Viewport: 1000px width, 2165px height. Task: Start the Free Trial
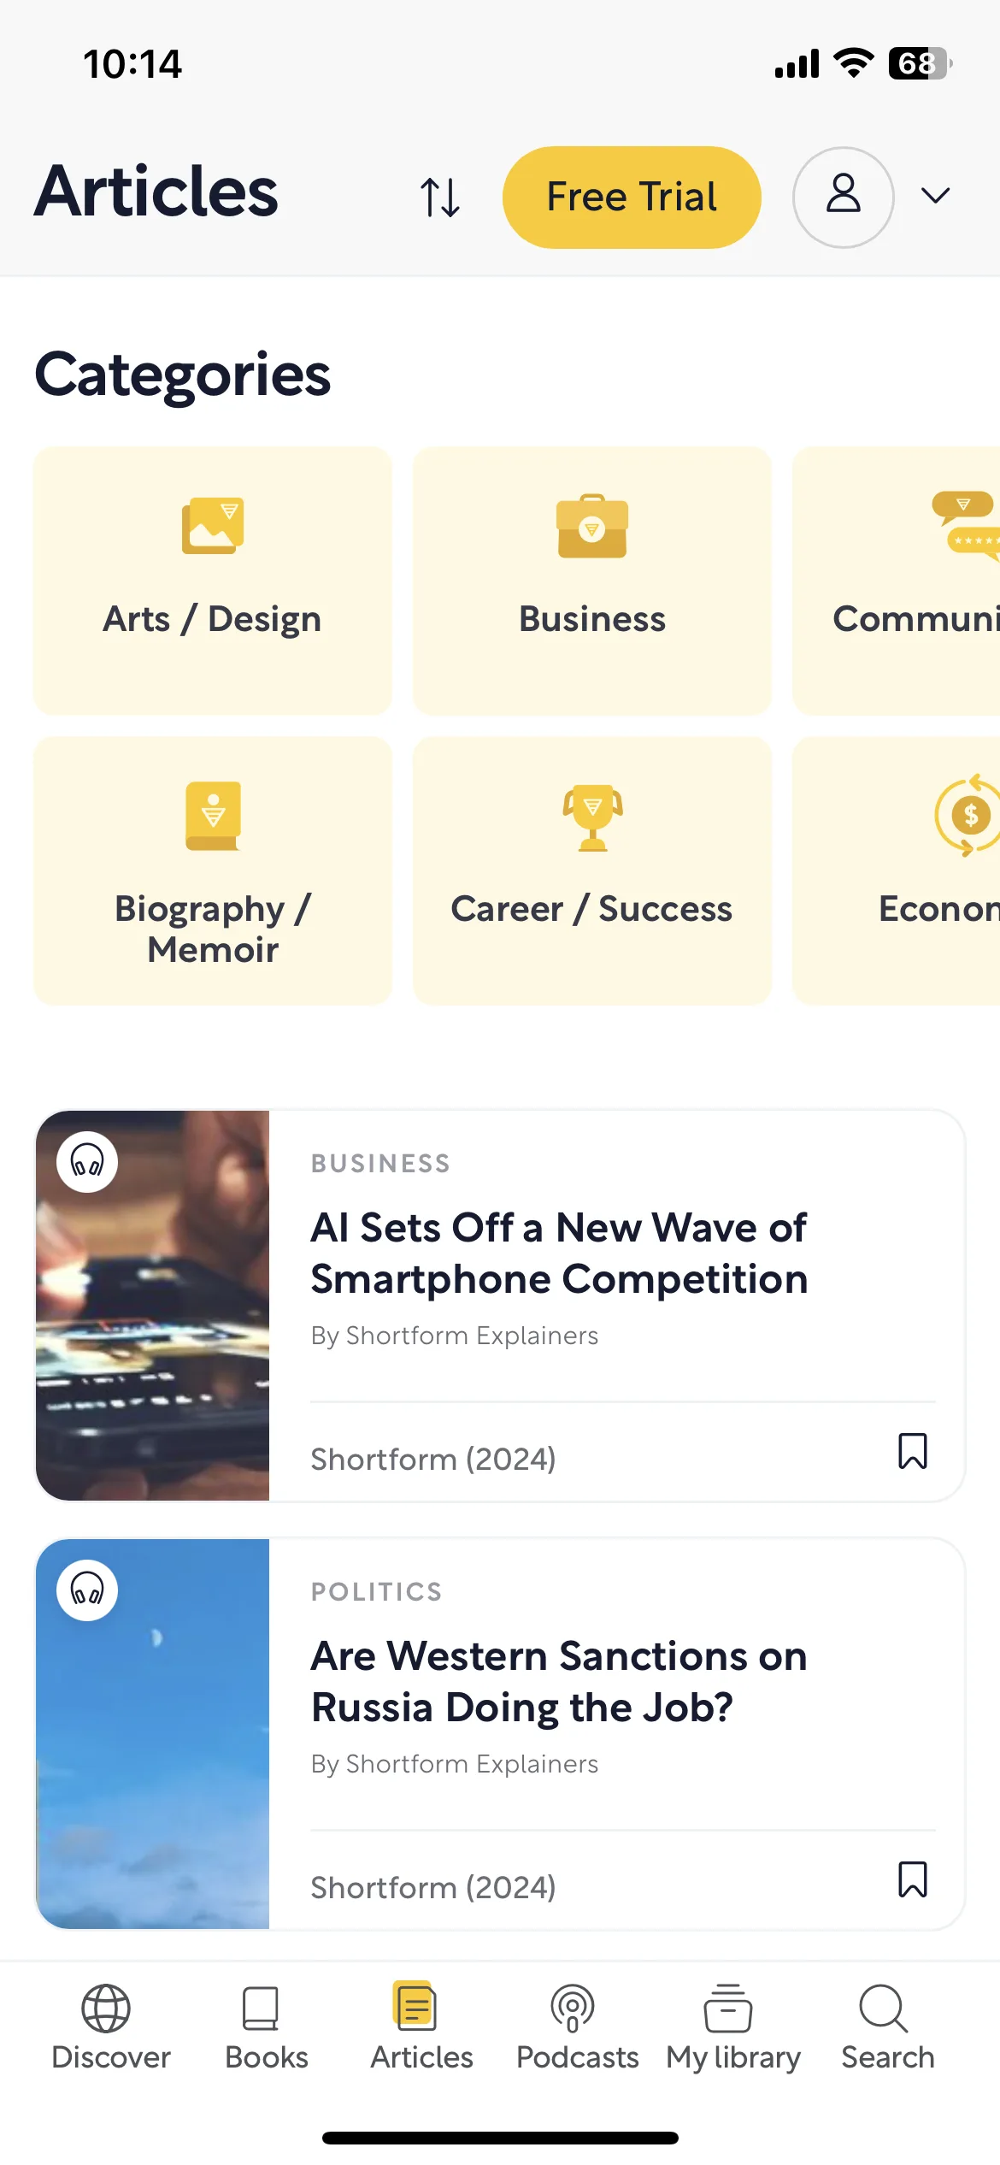[632, 198]
